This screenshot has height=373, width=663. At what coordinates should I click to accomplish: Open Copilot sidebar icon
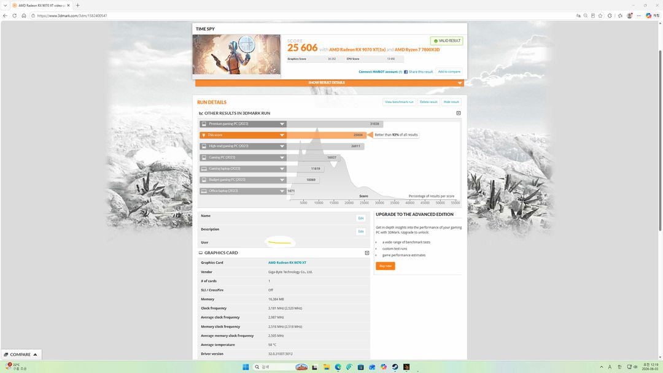point(648,15)
